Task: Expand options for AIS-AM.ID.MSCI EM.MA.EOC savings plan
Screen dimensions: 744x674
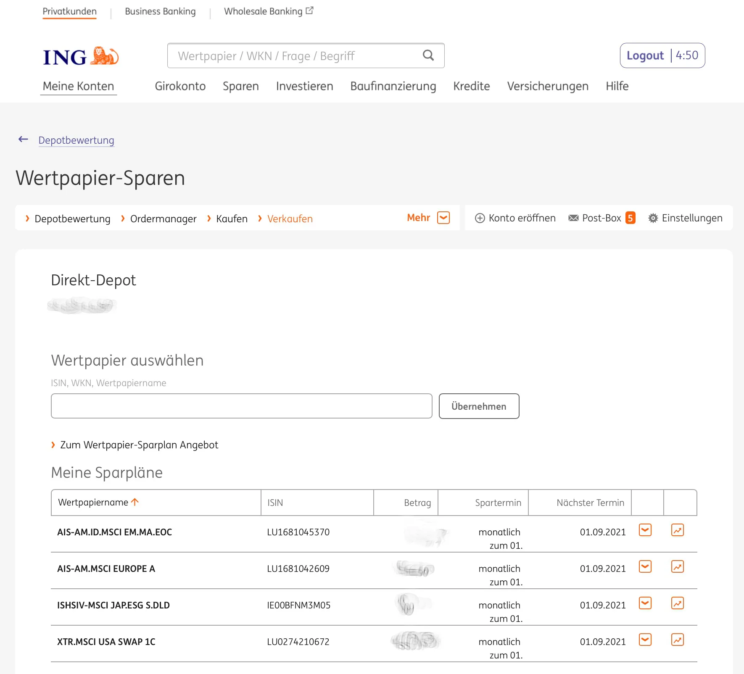Action: (645, 530)
